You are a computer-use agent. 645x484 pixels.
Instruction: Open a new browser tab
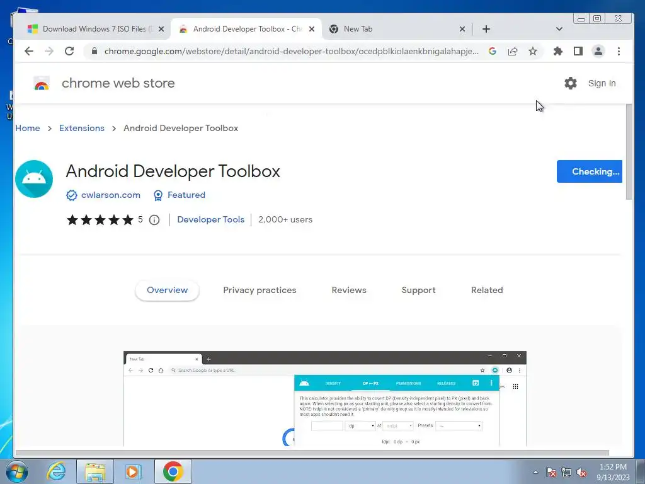pyautogui.click(x=486, y=29)
